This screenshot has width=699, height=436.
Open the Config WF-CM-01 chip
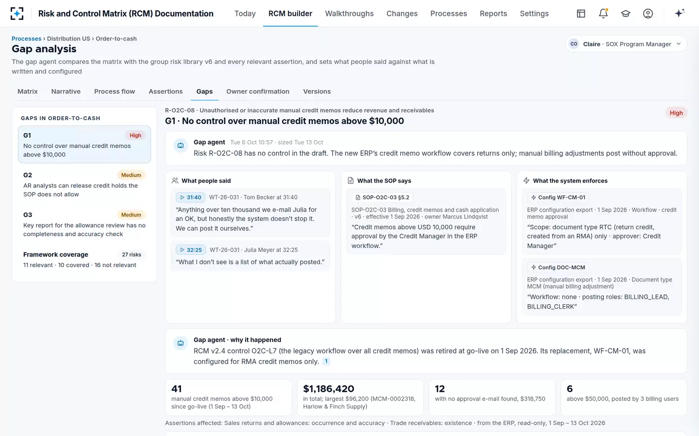click(558, 197)
